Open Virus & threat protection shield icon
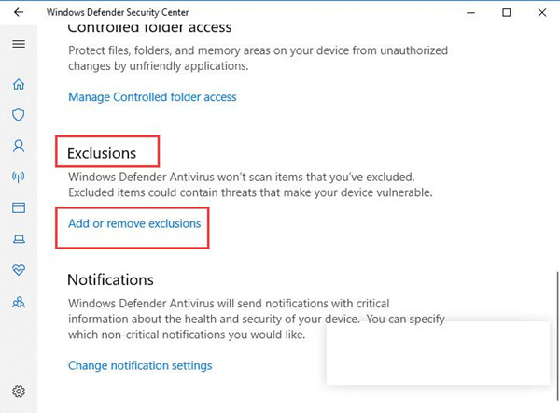 click(x=19, y=115)
